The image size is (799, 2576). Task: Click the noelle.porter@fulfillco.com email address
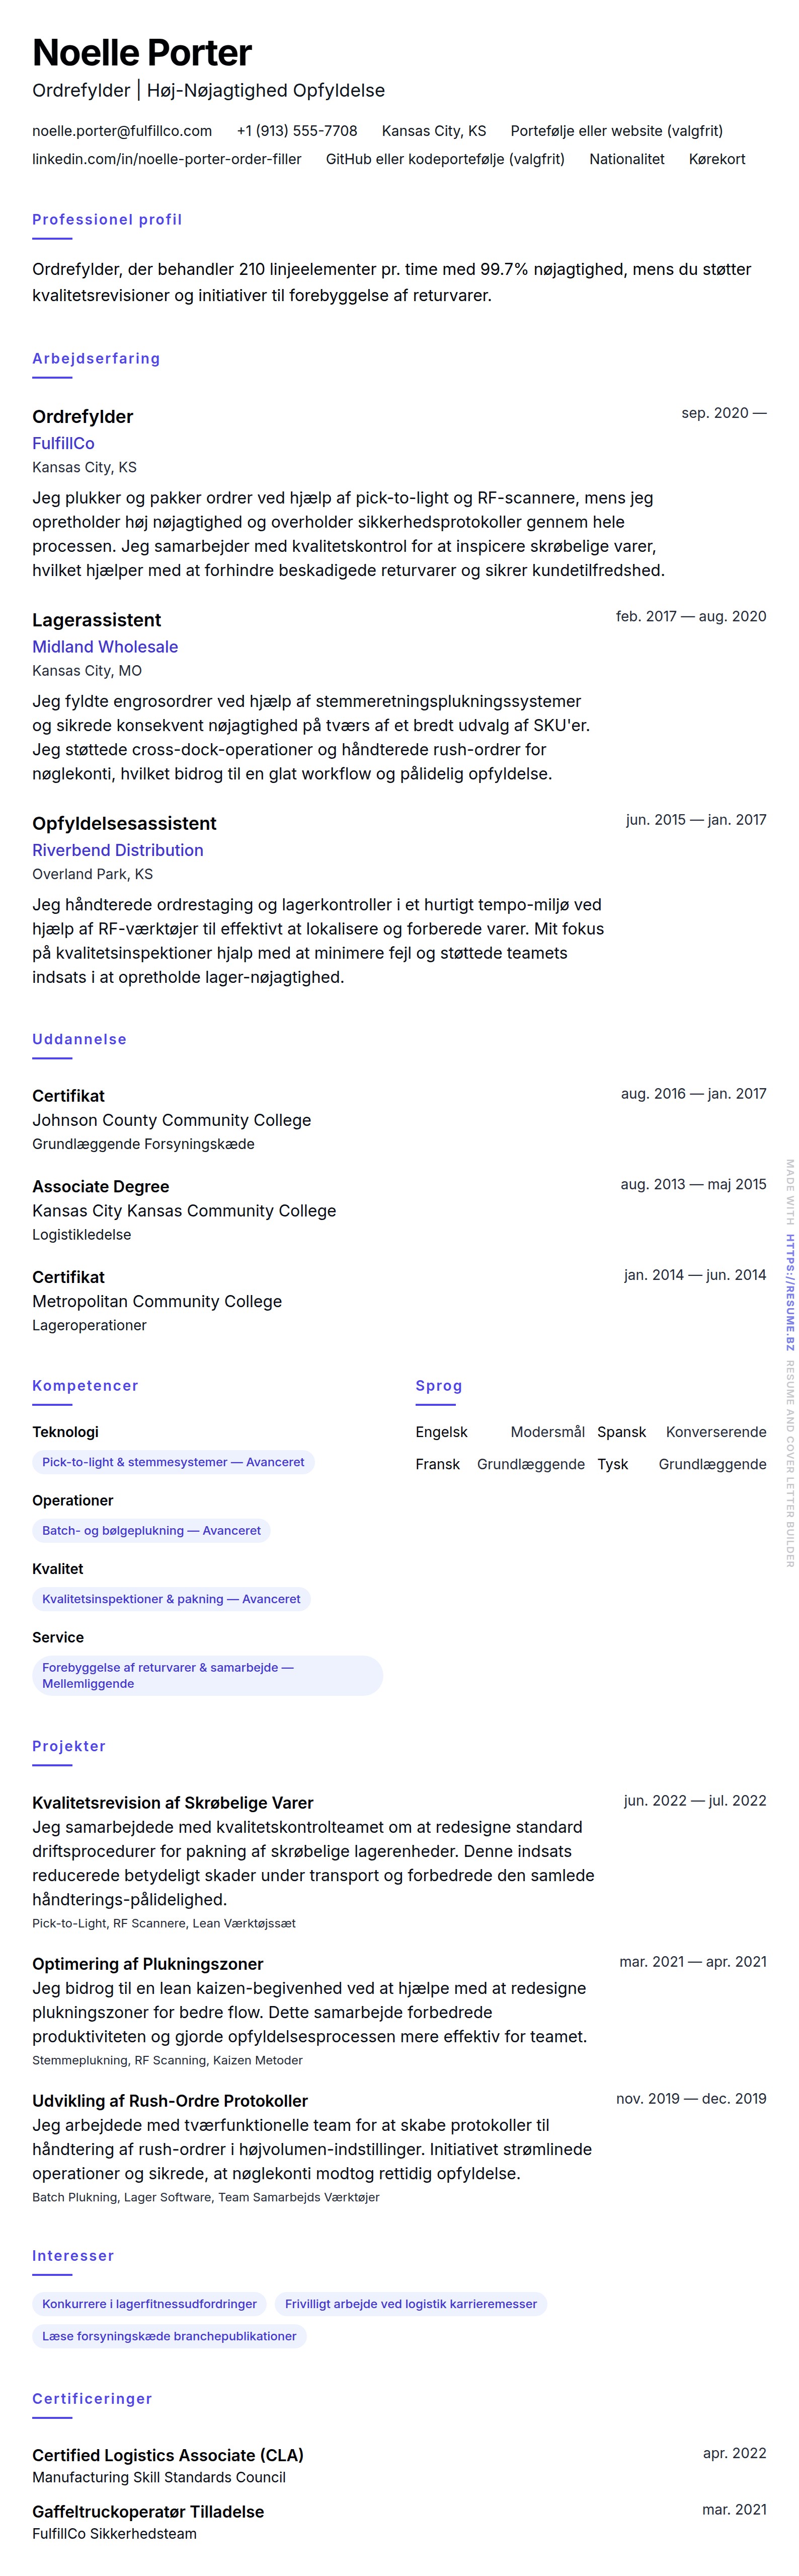click(122, 131)
